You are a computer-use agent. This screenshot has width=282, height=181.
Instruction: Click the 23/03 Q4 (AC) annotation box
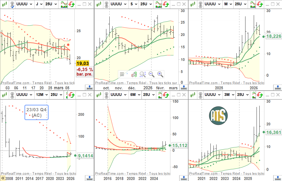36,112
